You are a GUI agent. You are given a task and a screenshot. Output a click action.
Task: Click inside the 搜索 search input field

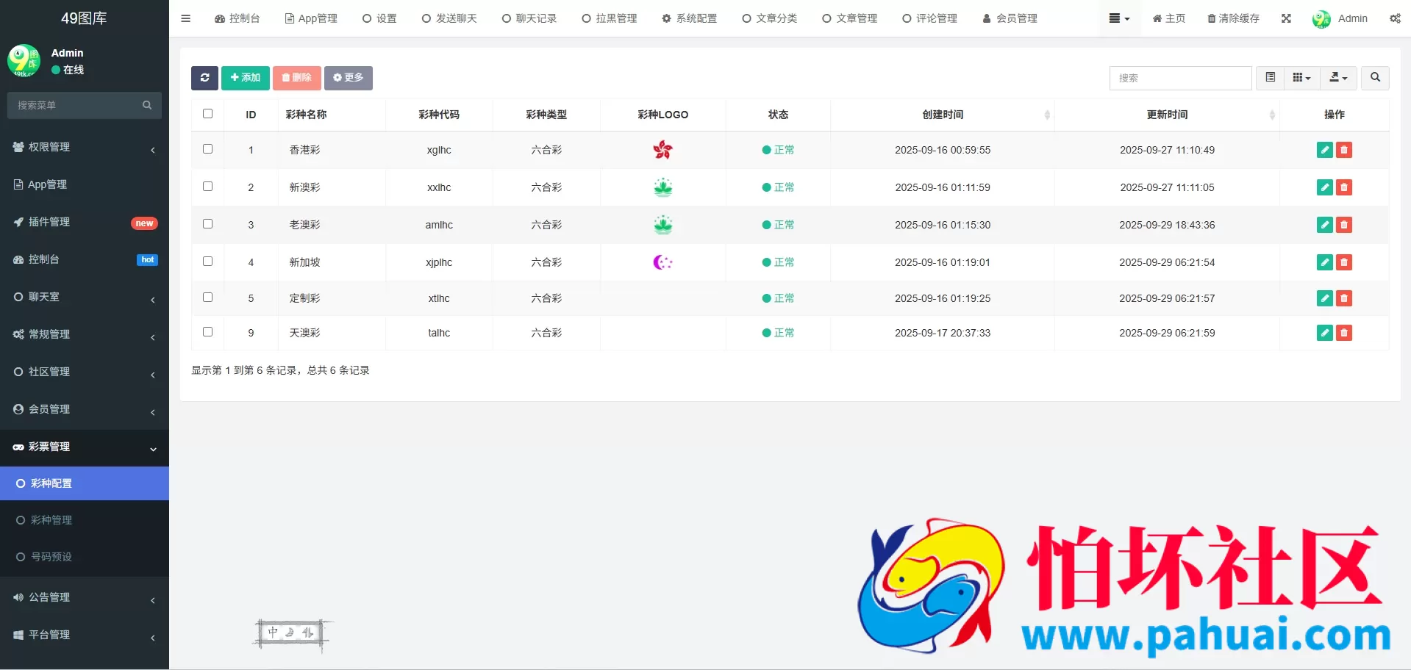pyautogui.click(x=1180, y=78)
